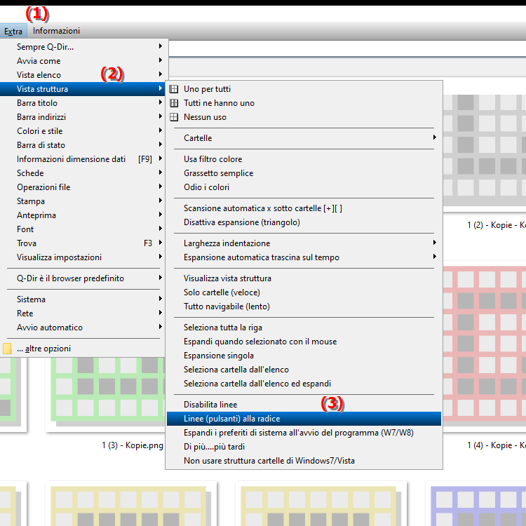Open Rete submenu
Viewport: 526px width, 526px height.
[82, 313]
